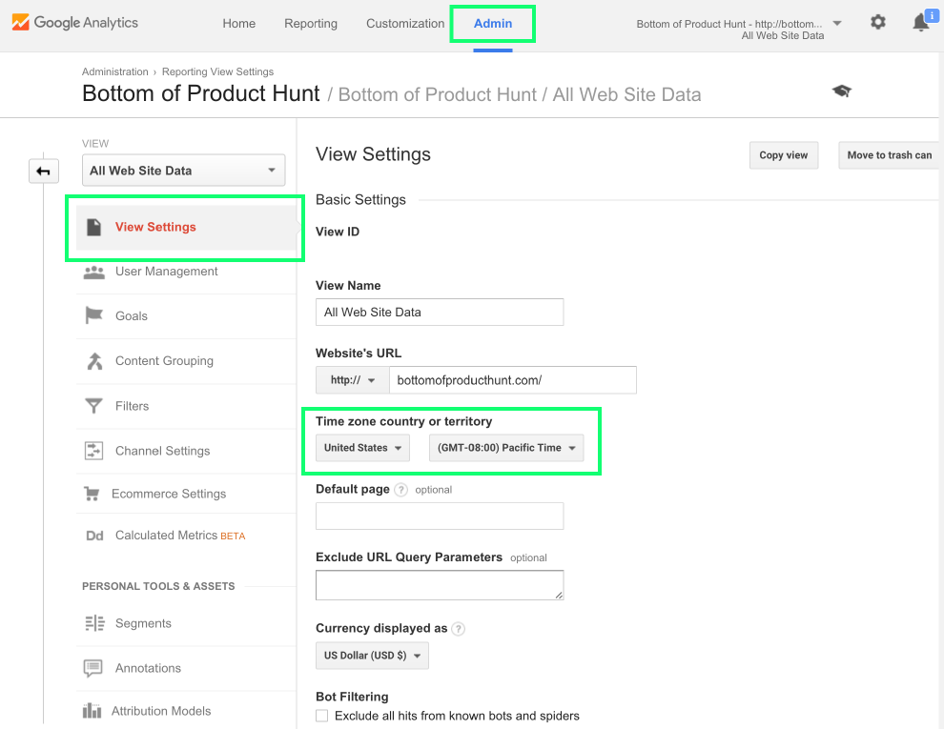Viewport: 944px width, 729px height.
Task: Click the back arrow button
Action: (43, 172)
